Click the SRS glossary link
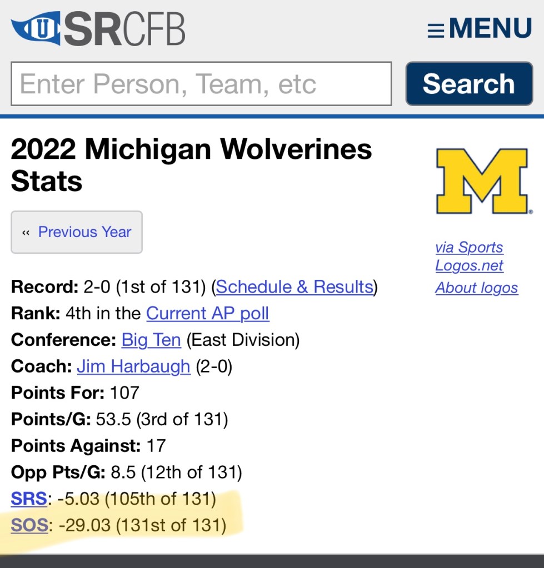 (x=29, y=499)
